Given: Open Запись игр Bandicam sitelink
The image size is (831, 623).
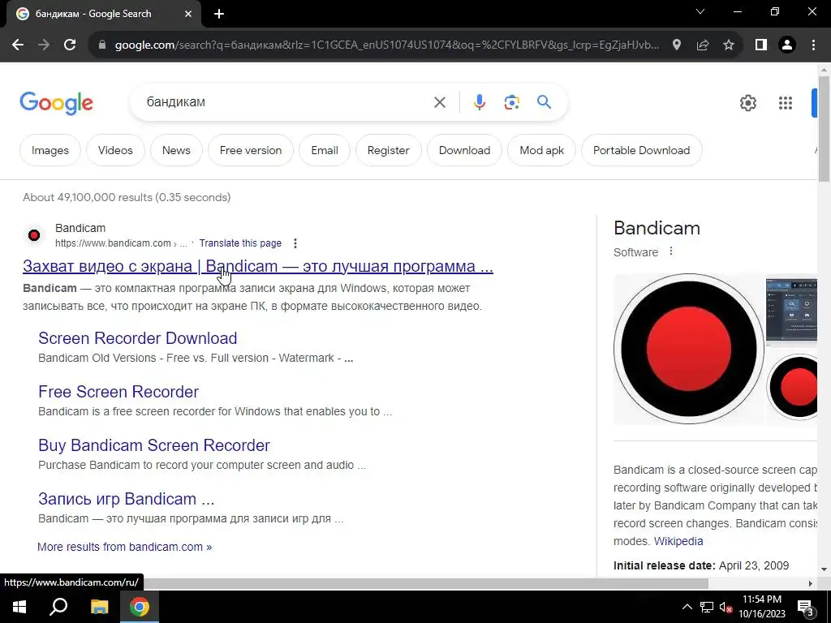Looking at the screenshot, I should [x=126, y=499].
